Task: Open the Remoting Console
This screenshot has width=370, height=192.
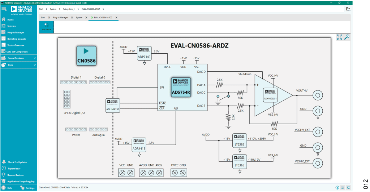Action: pos(17,39)
